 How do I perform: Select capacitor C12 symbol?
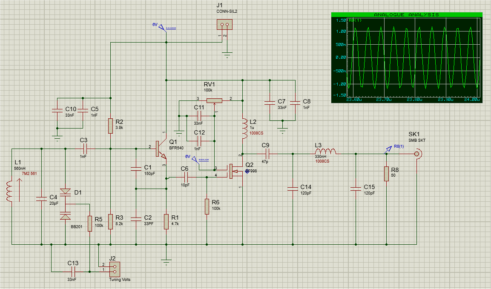point(199,141)
